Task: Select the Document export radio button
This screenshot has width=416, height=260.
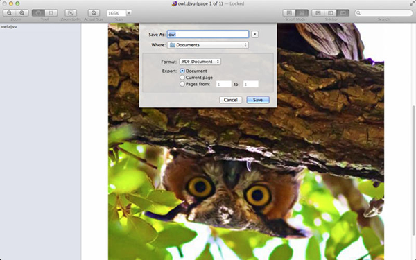Action: pyautogui.click(x=182, y=71)
